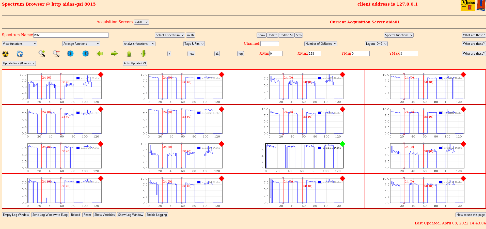Image resolution: width=486 pixels, height=229 pixels.
Task: Click the green up arrow icon
Action: pyautogui.click(x=129, y=53)
